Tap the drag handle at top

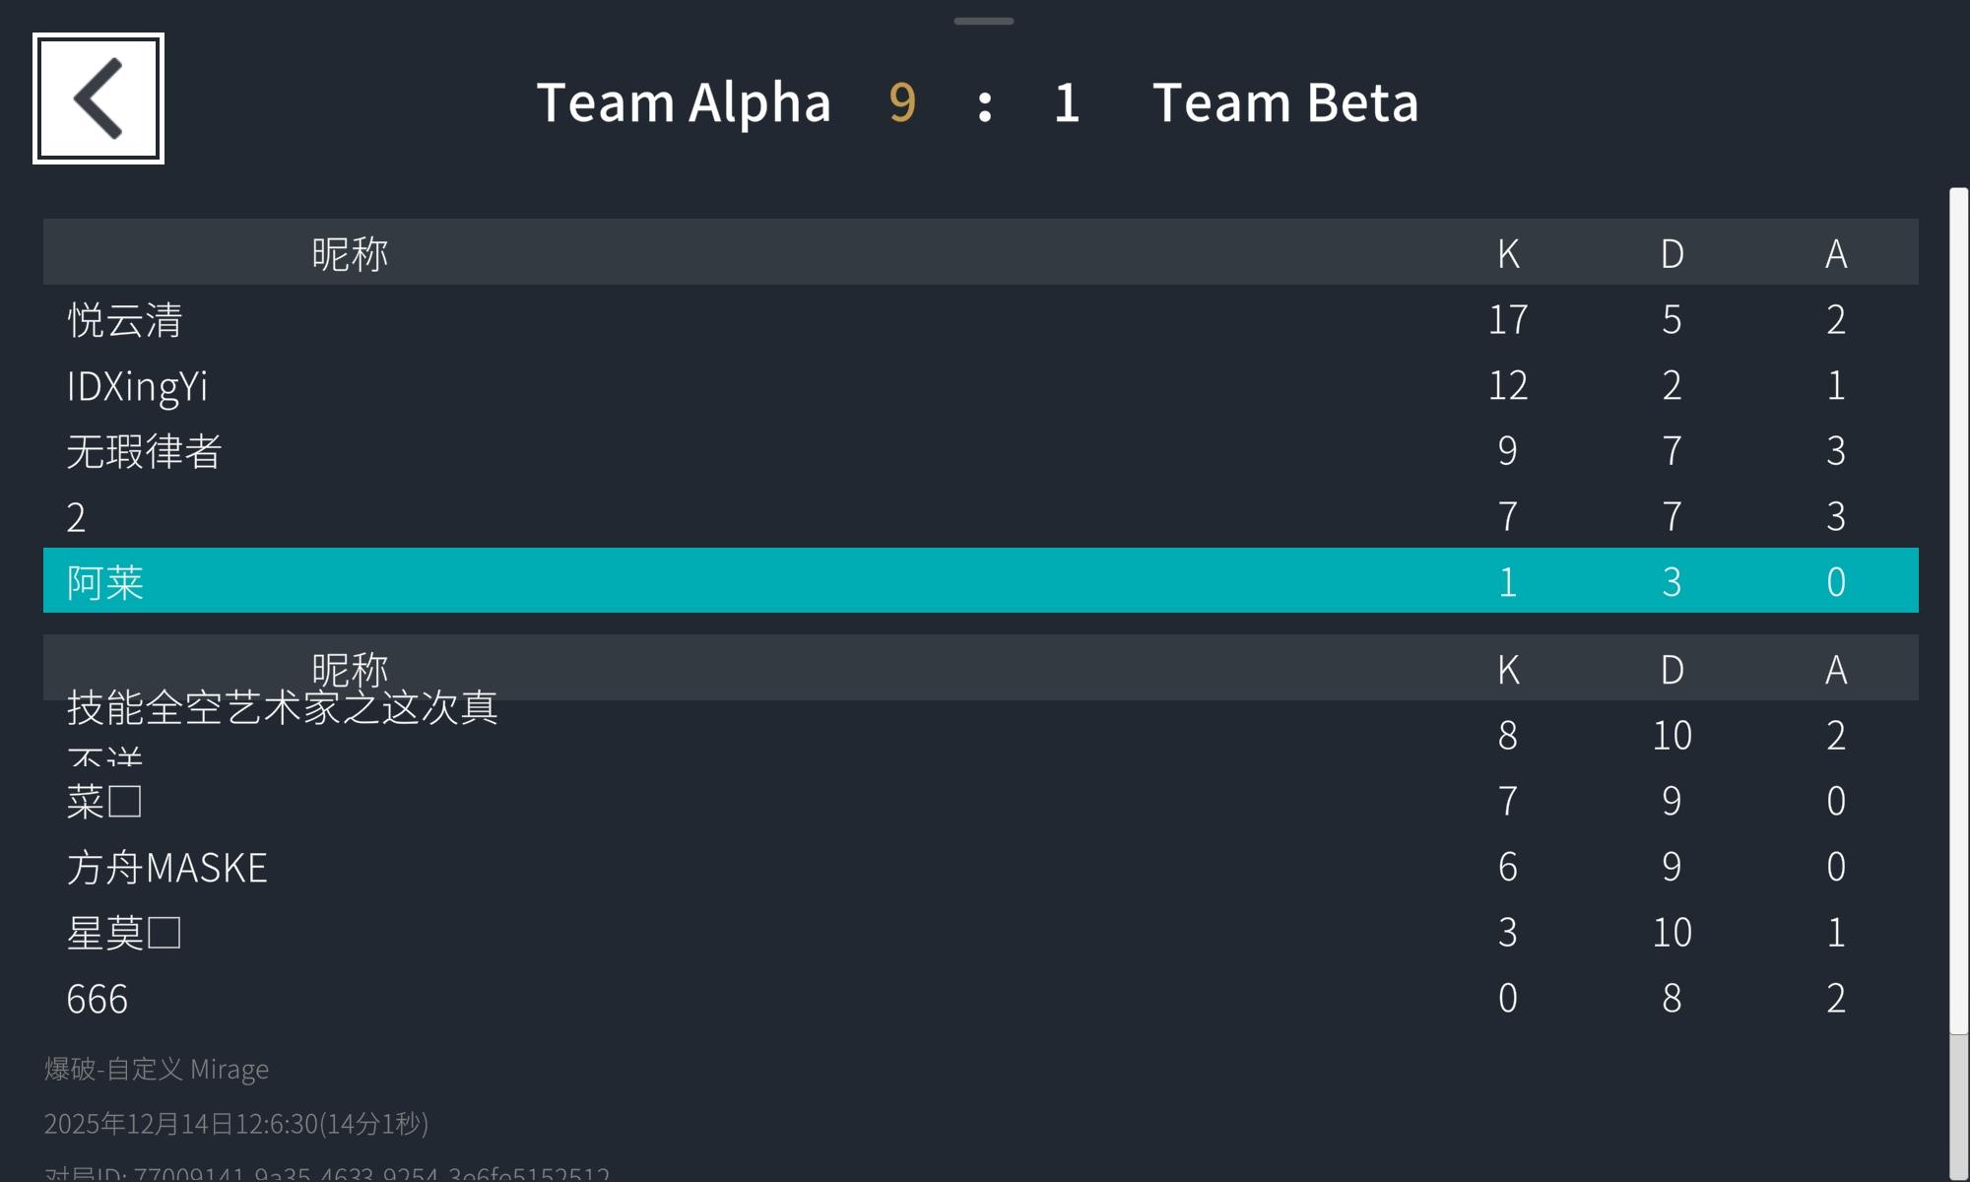pyautogui.click(x=983, y=21)
